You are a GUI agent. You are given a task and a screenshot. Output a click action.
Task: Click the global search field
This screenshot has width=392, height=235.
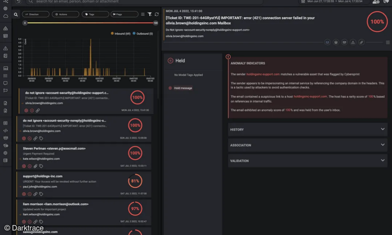coord(144,2)
